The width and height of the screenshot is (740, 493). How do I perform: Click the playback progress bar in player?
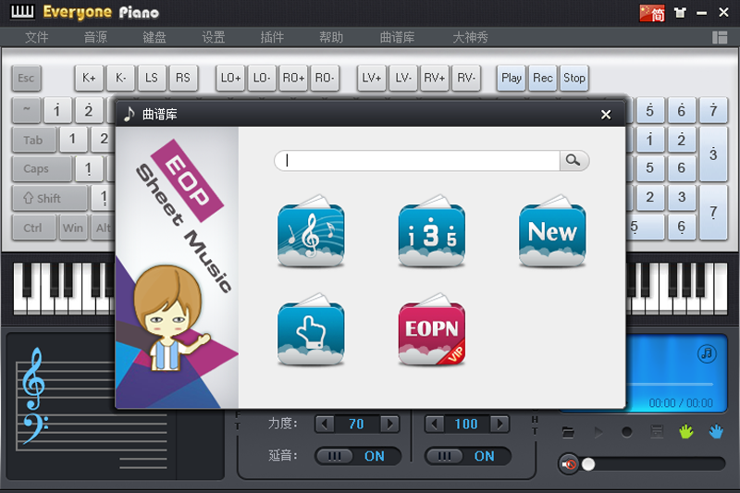(671, 385)
